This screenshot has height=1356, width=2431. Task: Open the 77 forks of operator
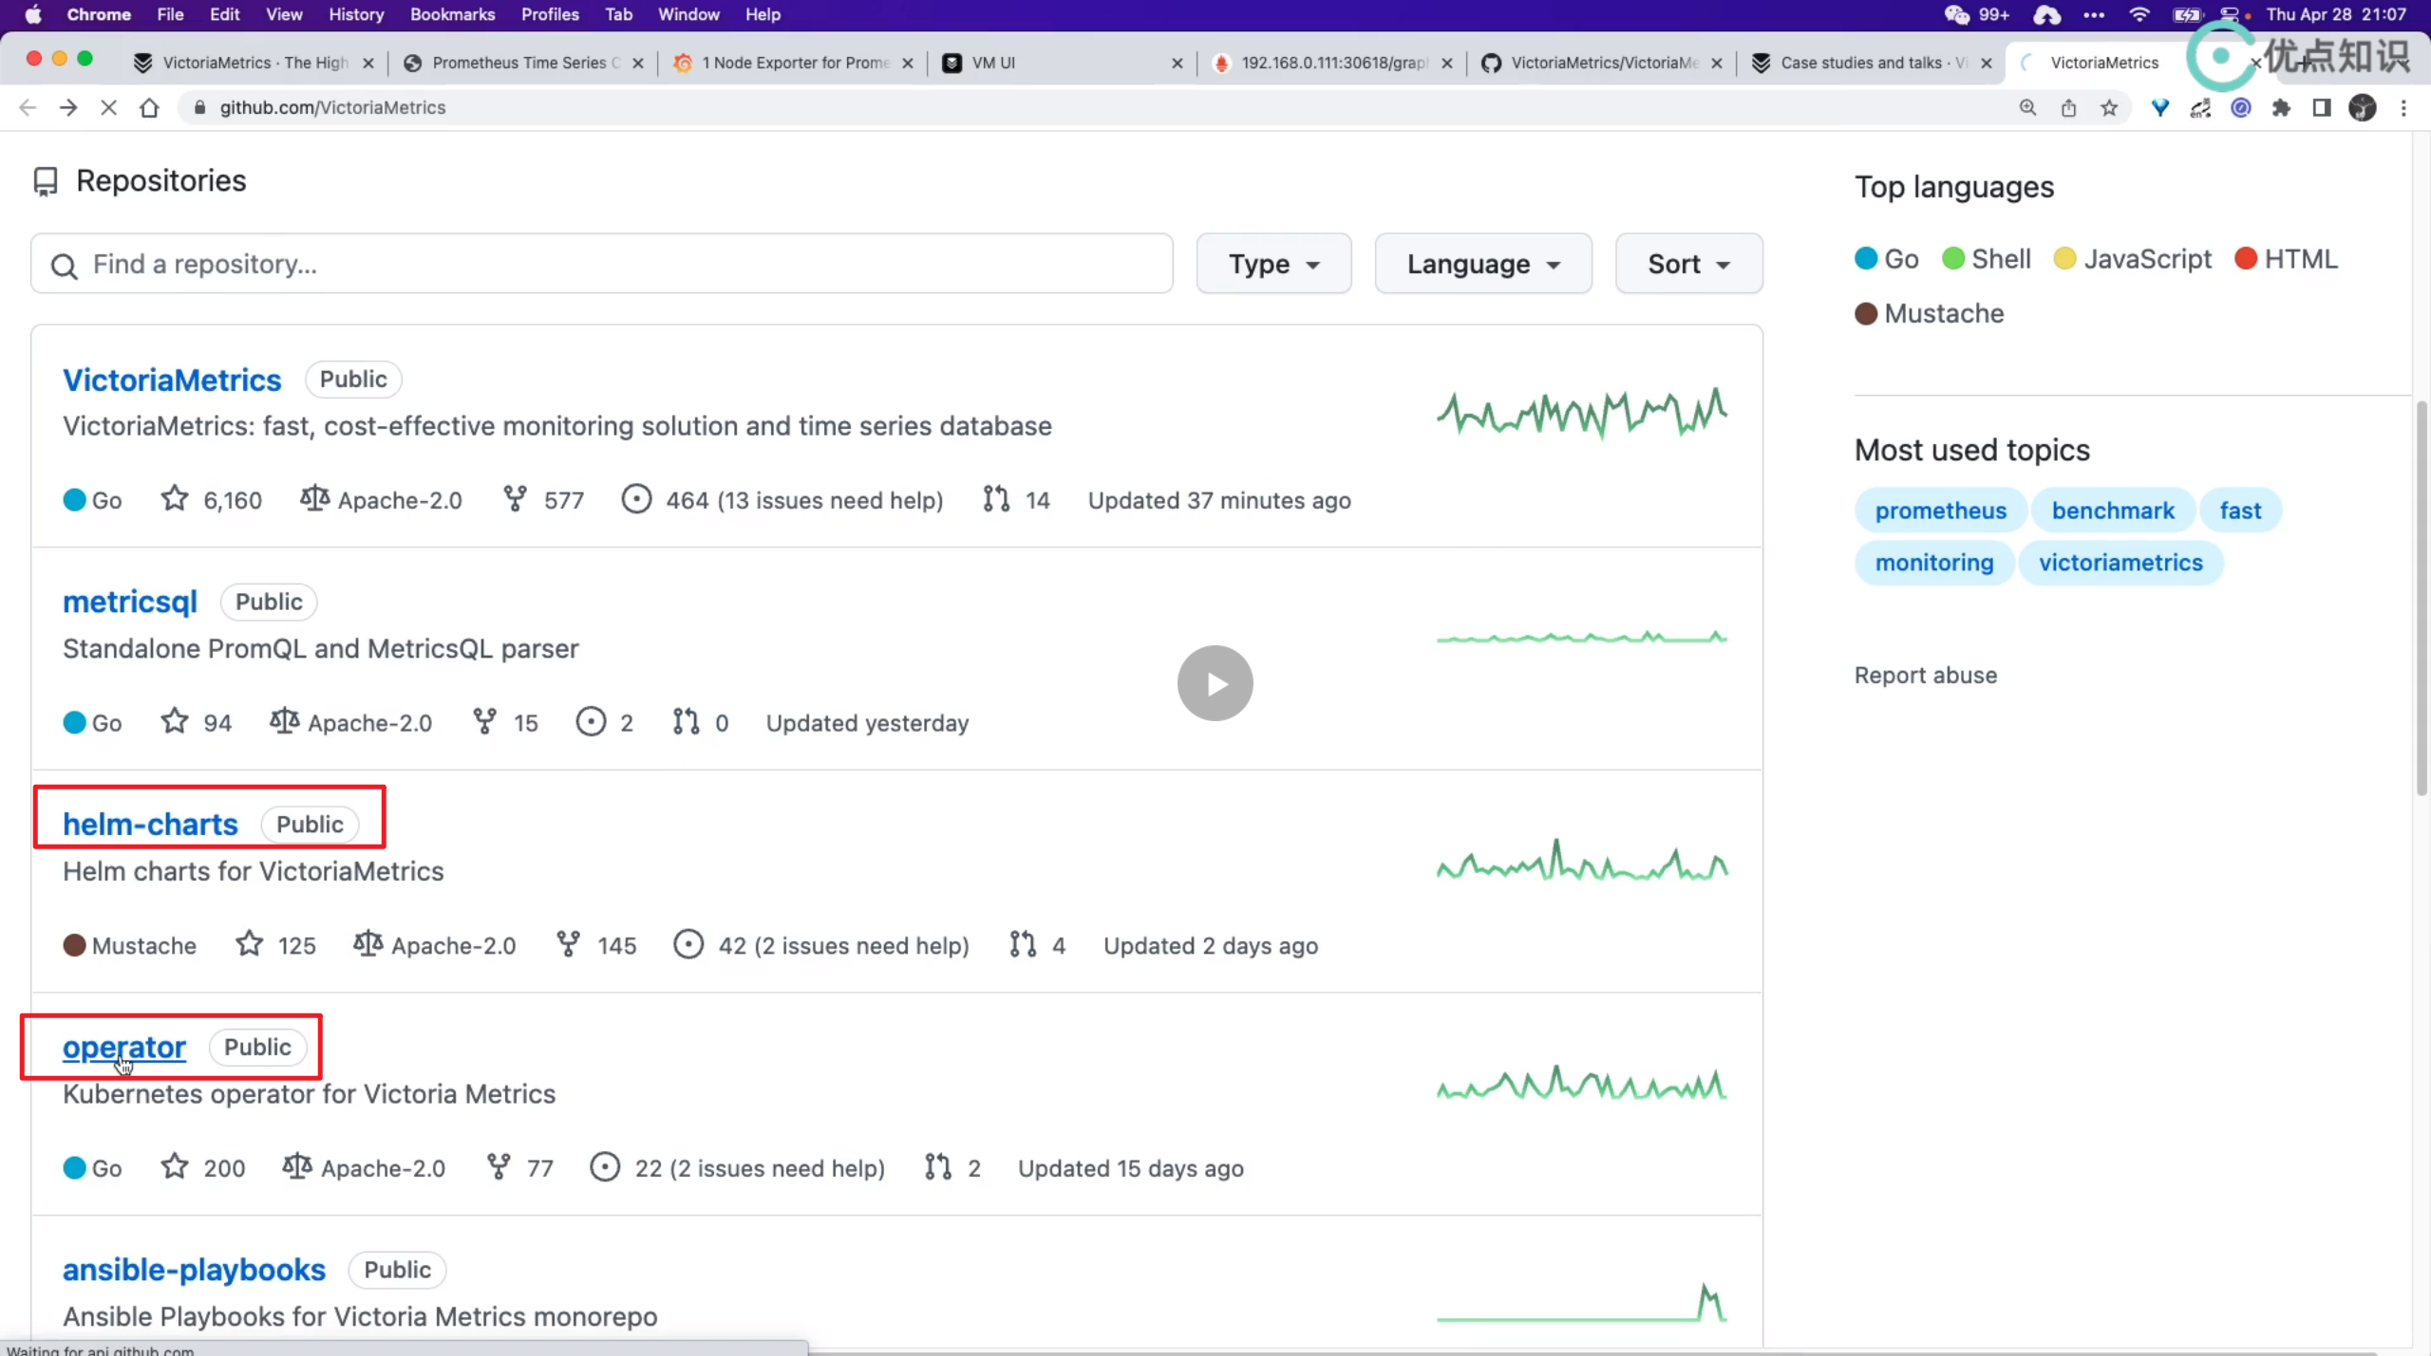click(x=519, y=1168)
